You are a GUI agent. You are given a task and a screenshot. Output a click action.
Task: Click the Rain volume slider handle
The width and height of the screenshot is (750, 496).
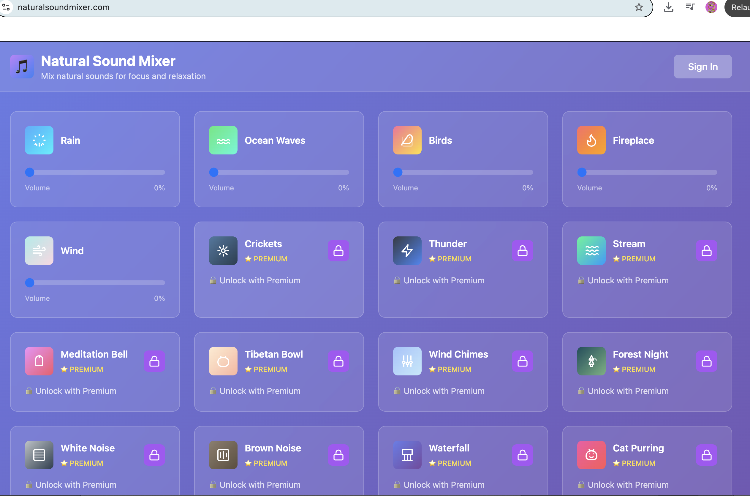click(x=30, y=172)
